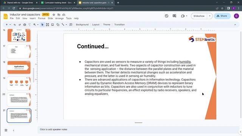Screen dimensions: 242x136
Task: Open version history clock icon
Action: [x=166, y=16]
